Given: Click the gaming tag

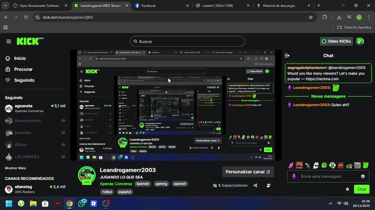Looking at the screenshot, I should (161, 184).
